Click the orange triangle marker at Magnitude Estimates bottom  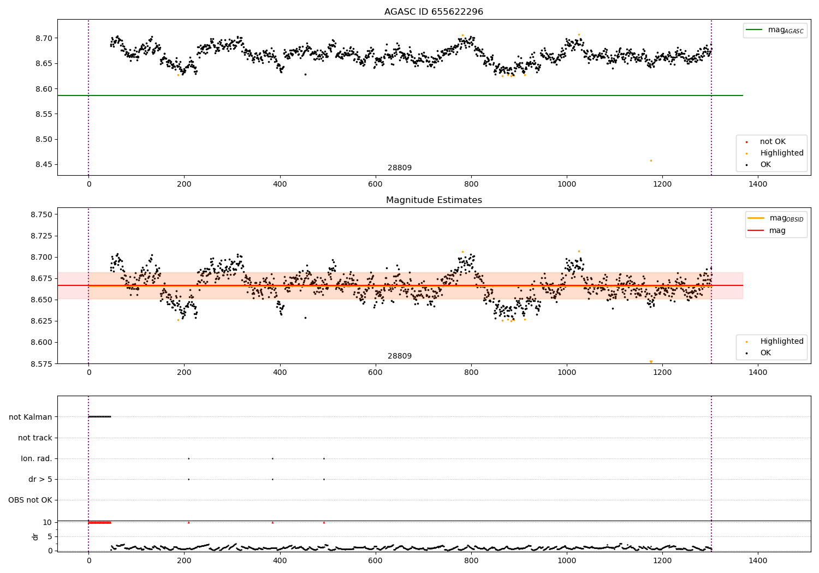pos(651,362)
